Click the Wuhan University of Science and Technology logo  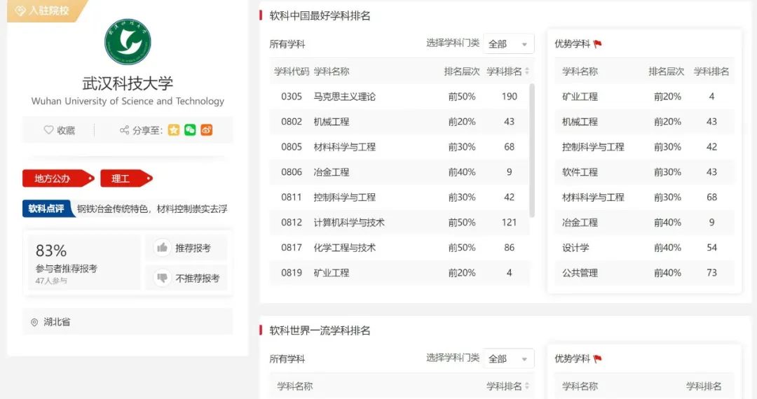pos(128,41)
